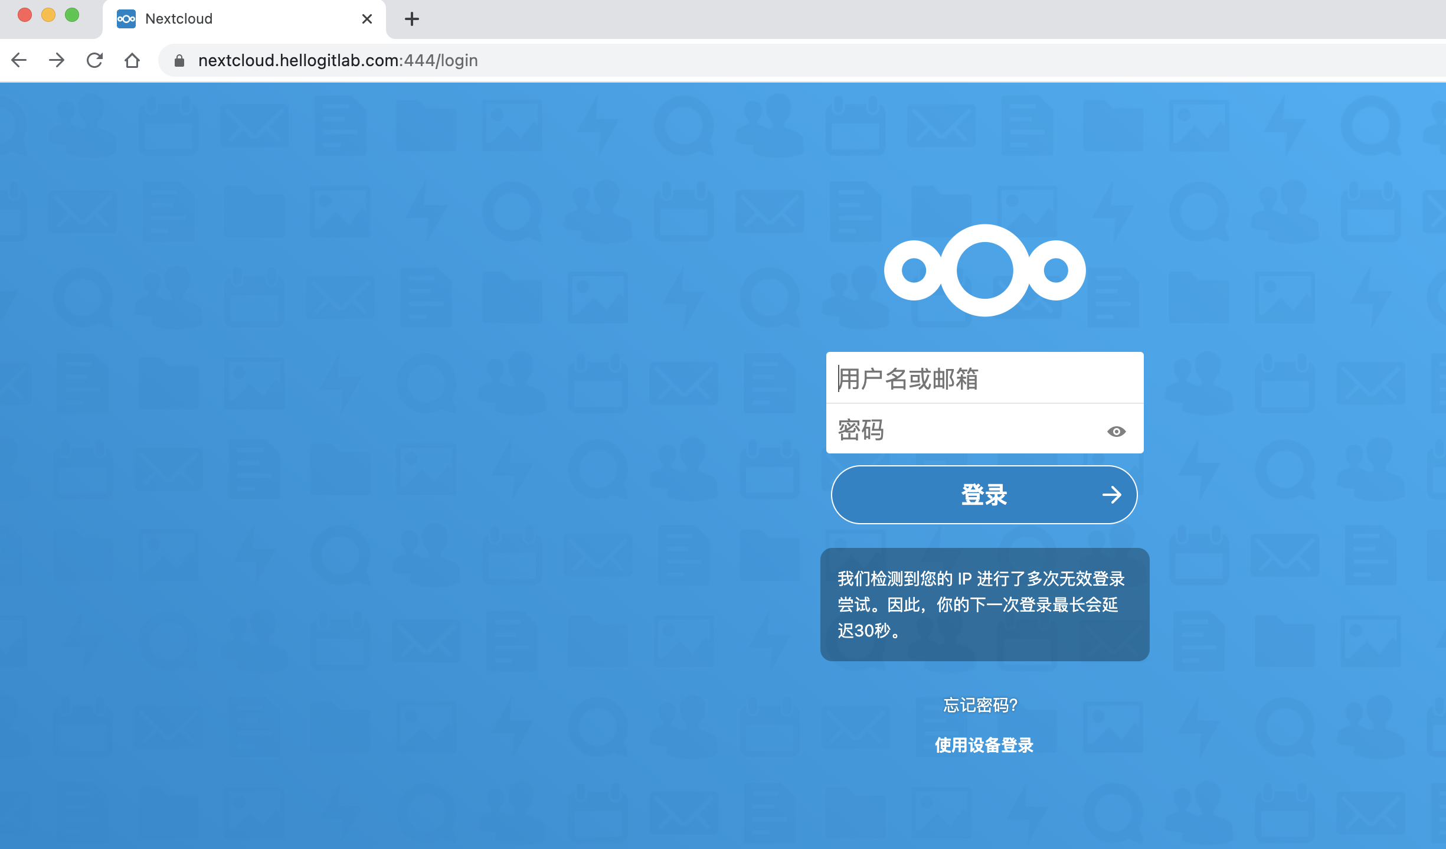This screenshot has width=1446, height=849.
Task: Focus the username or email field
Action: (984, 378)
